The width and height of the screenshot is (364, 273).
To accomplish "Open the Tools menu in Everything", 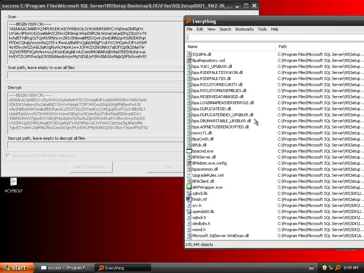I will [262, 29].
